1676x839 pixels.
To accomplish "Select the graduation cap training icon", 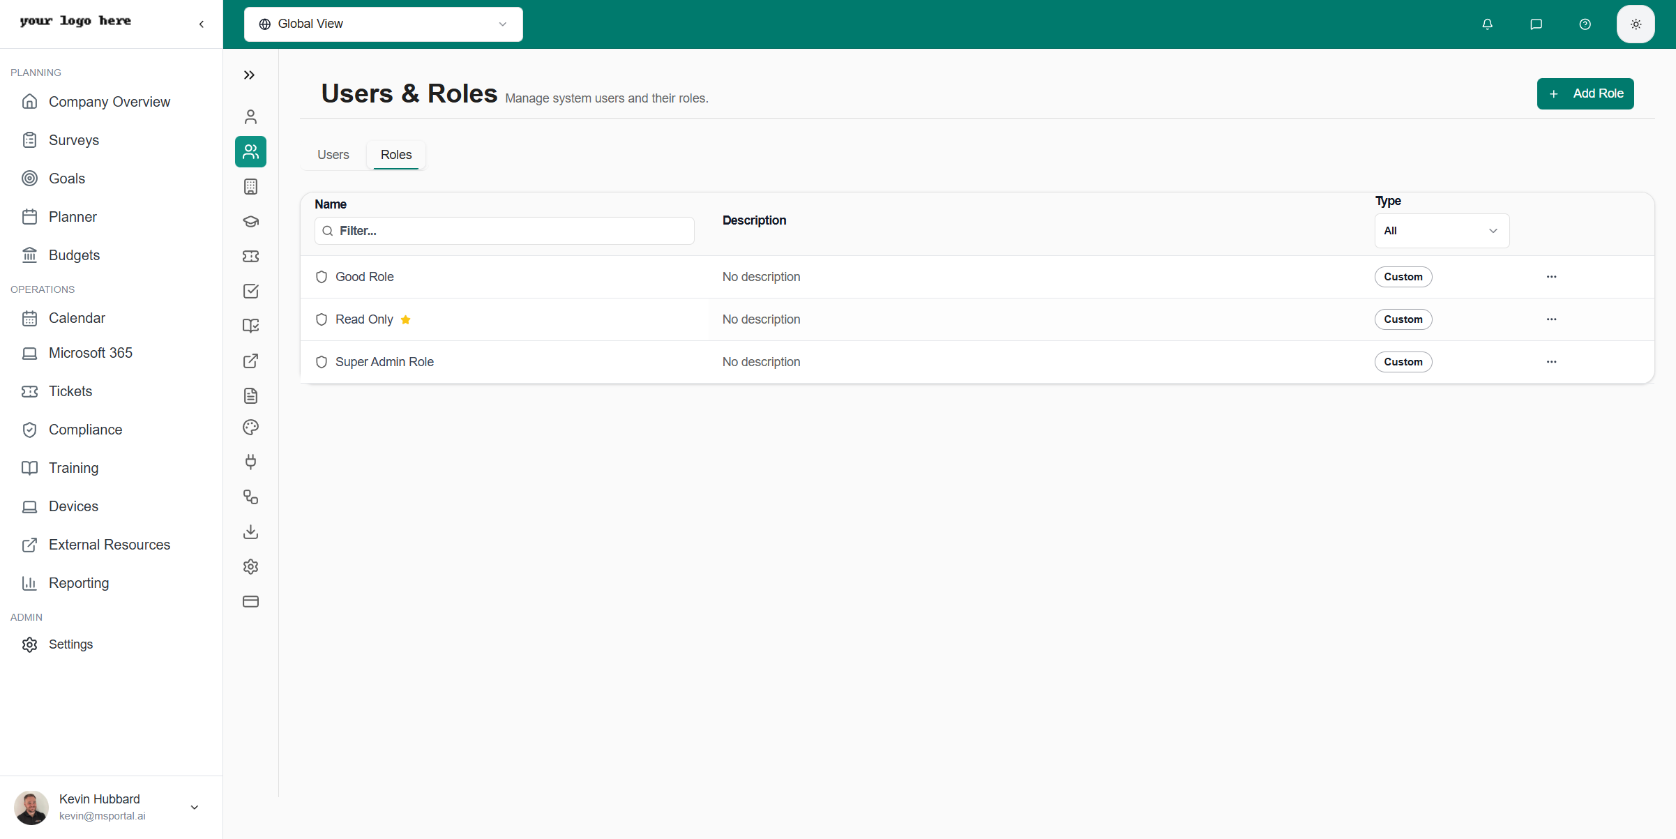I will click(250, 221).
